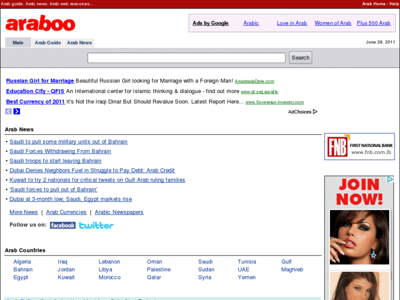Read Dubai Denies Neighbors Fuel story
400x300 pixels.
click(x=92, y=170)
